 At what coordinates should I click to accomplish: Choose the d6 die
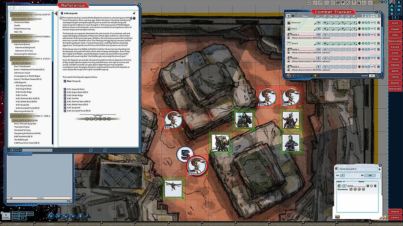80,216
